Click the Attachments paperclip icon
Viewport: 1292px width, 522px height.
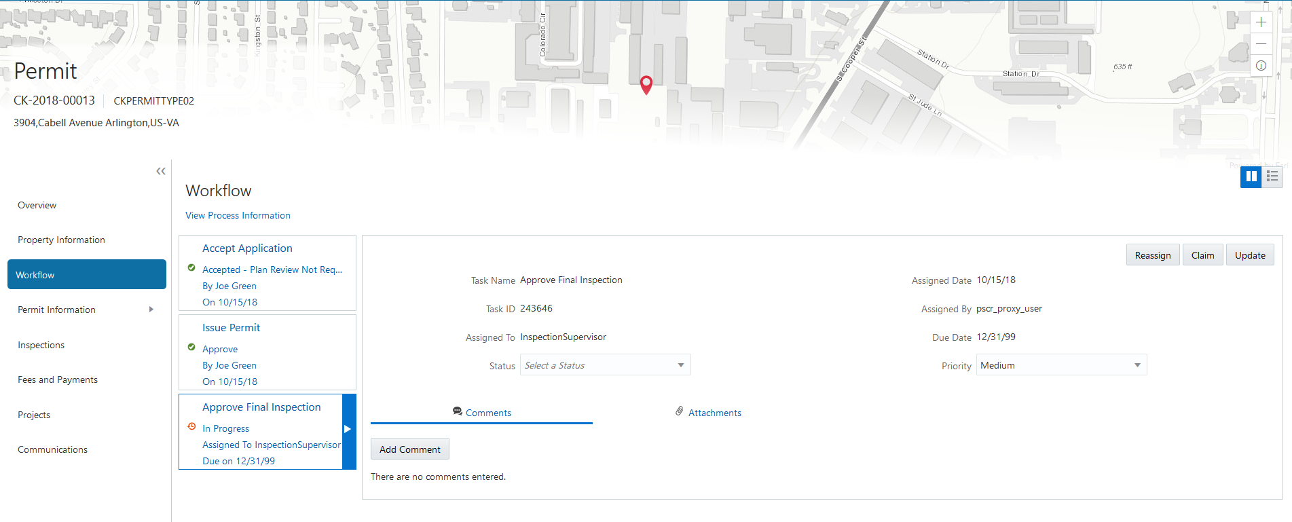pyautogui.click(x=679, y=411)
